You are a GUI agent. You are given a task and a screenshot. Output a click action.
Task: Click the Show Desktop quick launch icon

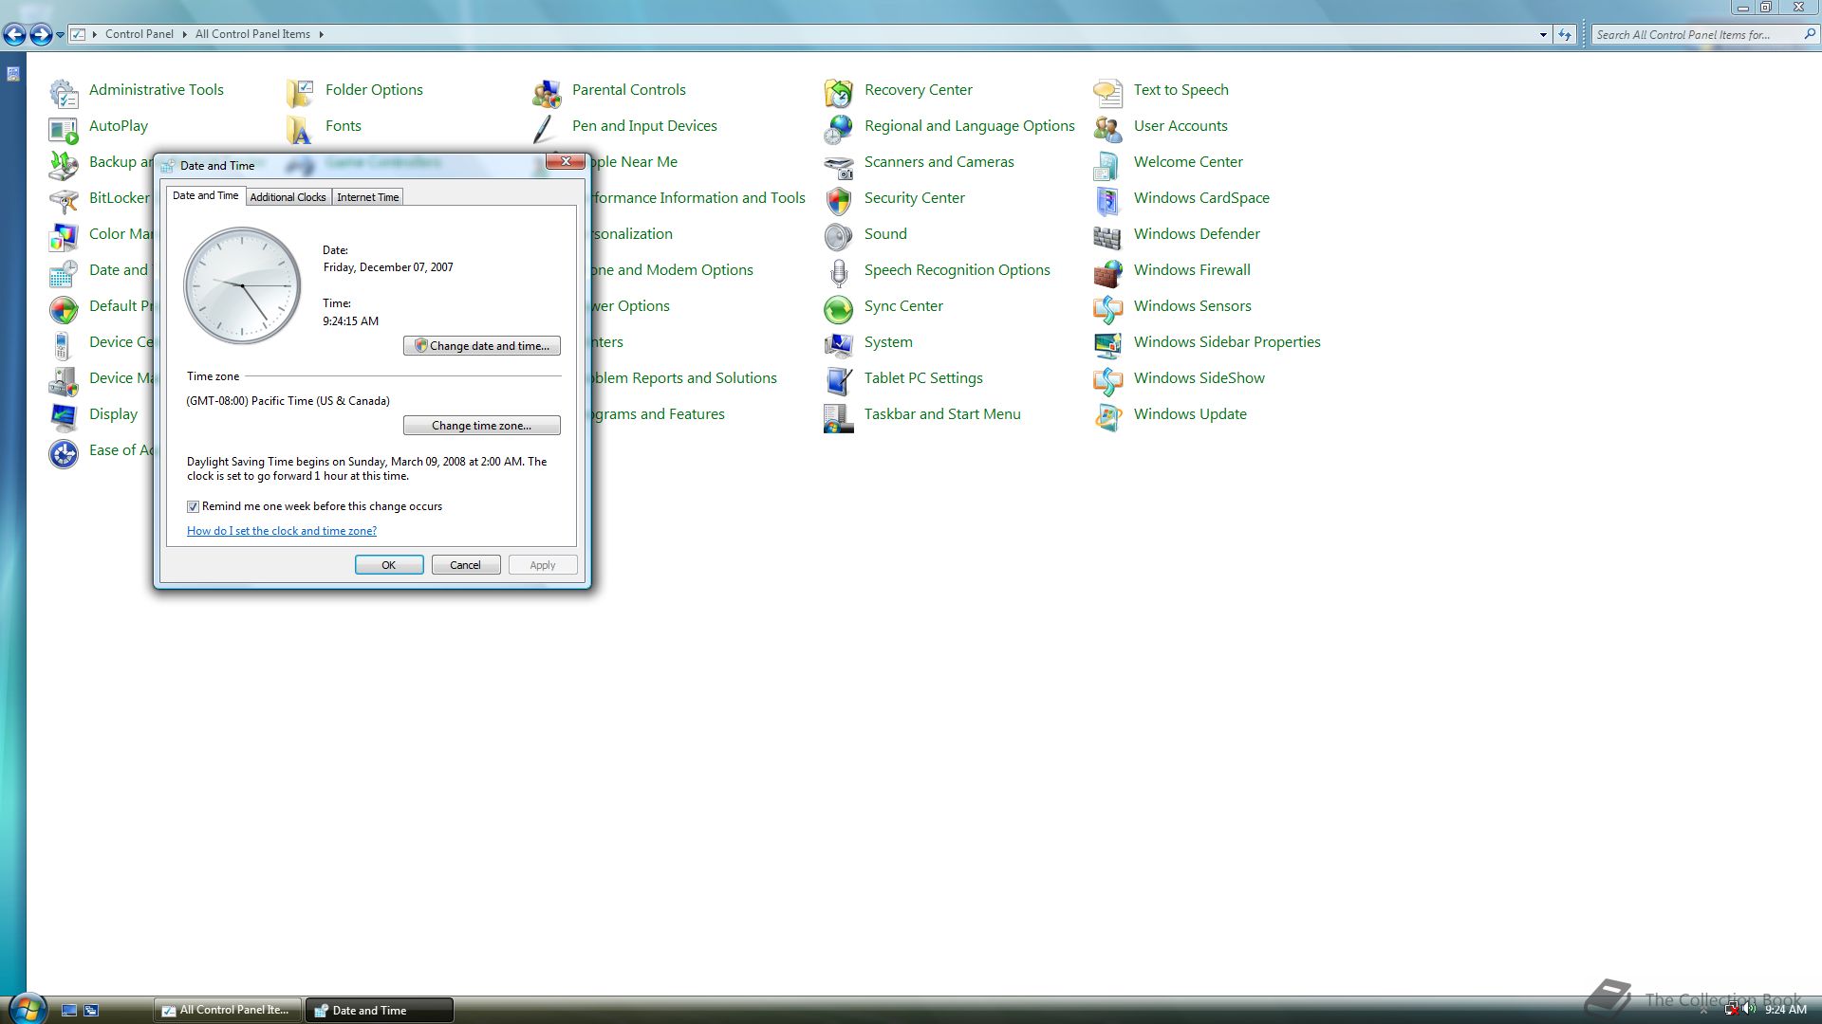pyautogui.click(x=69, y=1011)
